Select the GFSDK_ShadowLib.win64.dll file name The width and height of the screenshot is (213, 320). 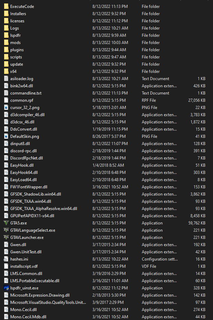[36, 194]
